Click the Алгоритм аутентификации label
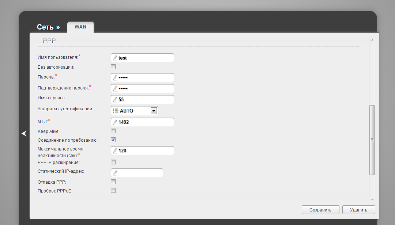Image resolution: width=395 pixels, height=225 pixels. (x=65, y=109)
